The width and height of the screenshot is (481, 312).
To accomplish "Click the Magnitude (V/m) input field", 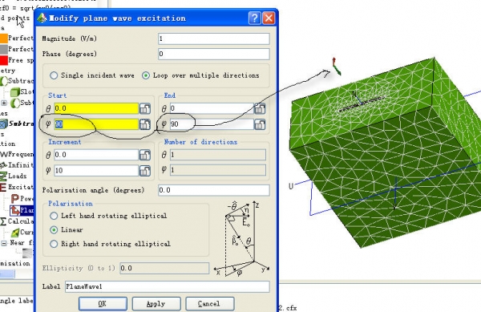I will 214,38.
